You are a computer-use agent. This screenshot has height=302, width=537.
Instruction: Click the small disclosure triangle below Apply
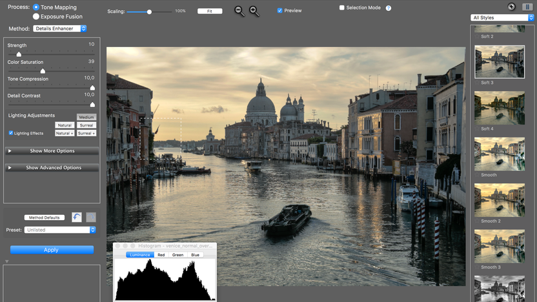coord(6,261)
